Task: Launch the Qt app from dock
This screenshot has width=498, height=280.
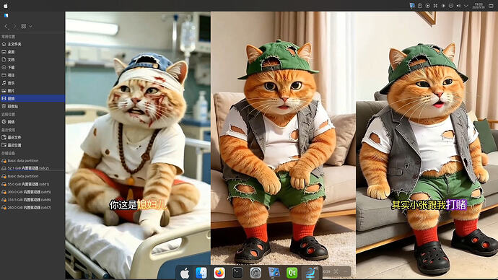Action: 292,273
